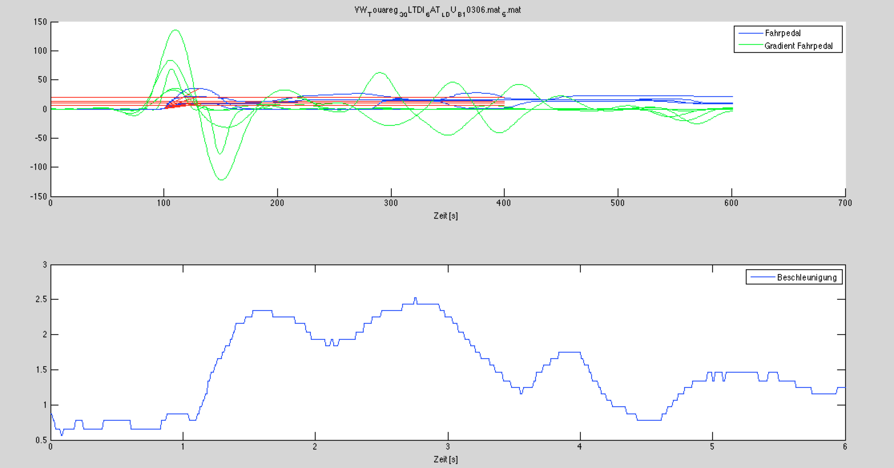Click tick label 300 on upper x-axis
894x468 pixels.
pyautogui.click(x=391, y=203)
